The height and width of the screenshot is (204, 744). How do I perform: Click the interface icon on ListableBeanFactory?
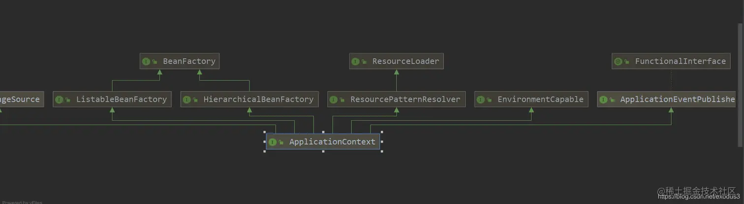point(59,100)
